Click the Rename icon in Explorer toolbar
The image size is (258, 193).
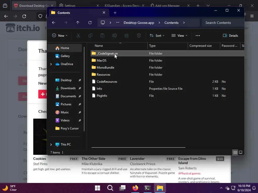coord(115,36)
